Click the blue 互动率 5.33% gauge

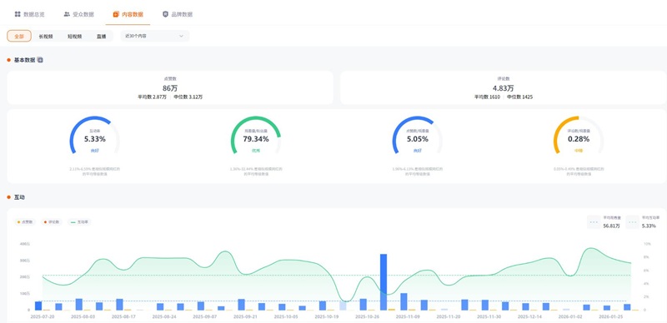click(x=94, y=136)
